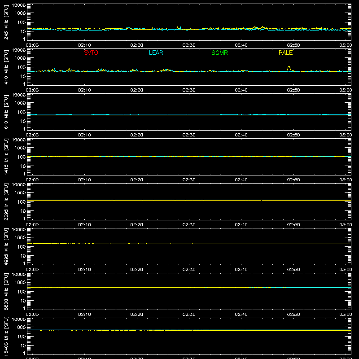The image size is (359, 359).
Task: Click 02:40 tick label under 610 MHz plot
Action: coord(241,135)
